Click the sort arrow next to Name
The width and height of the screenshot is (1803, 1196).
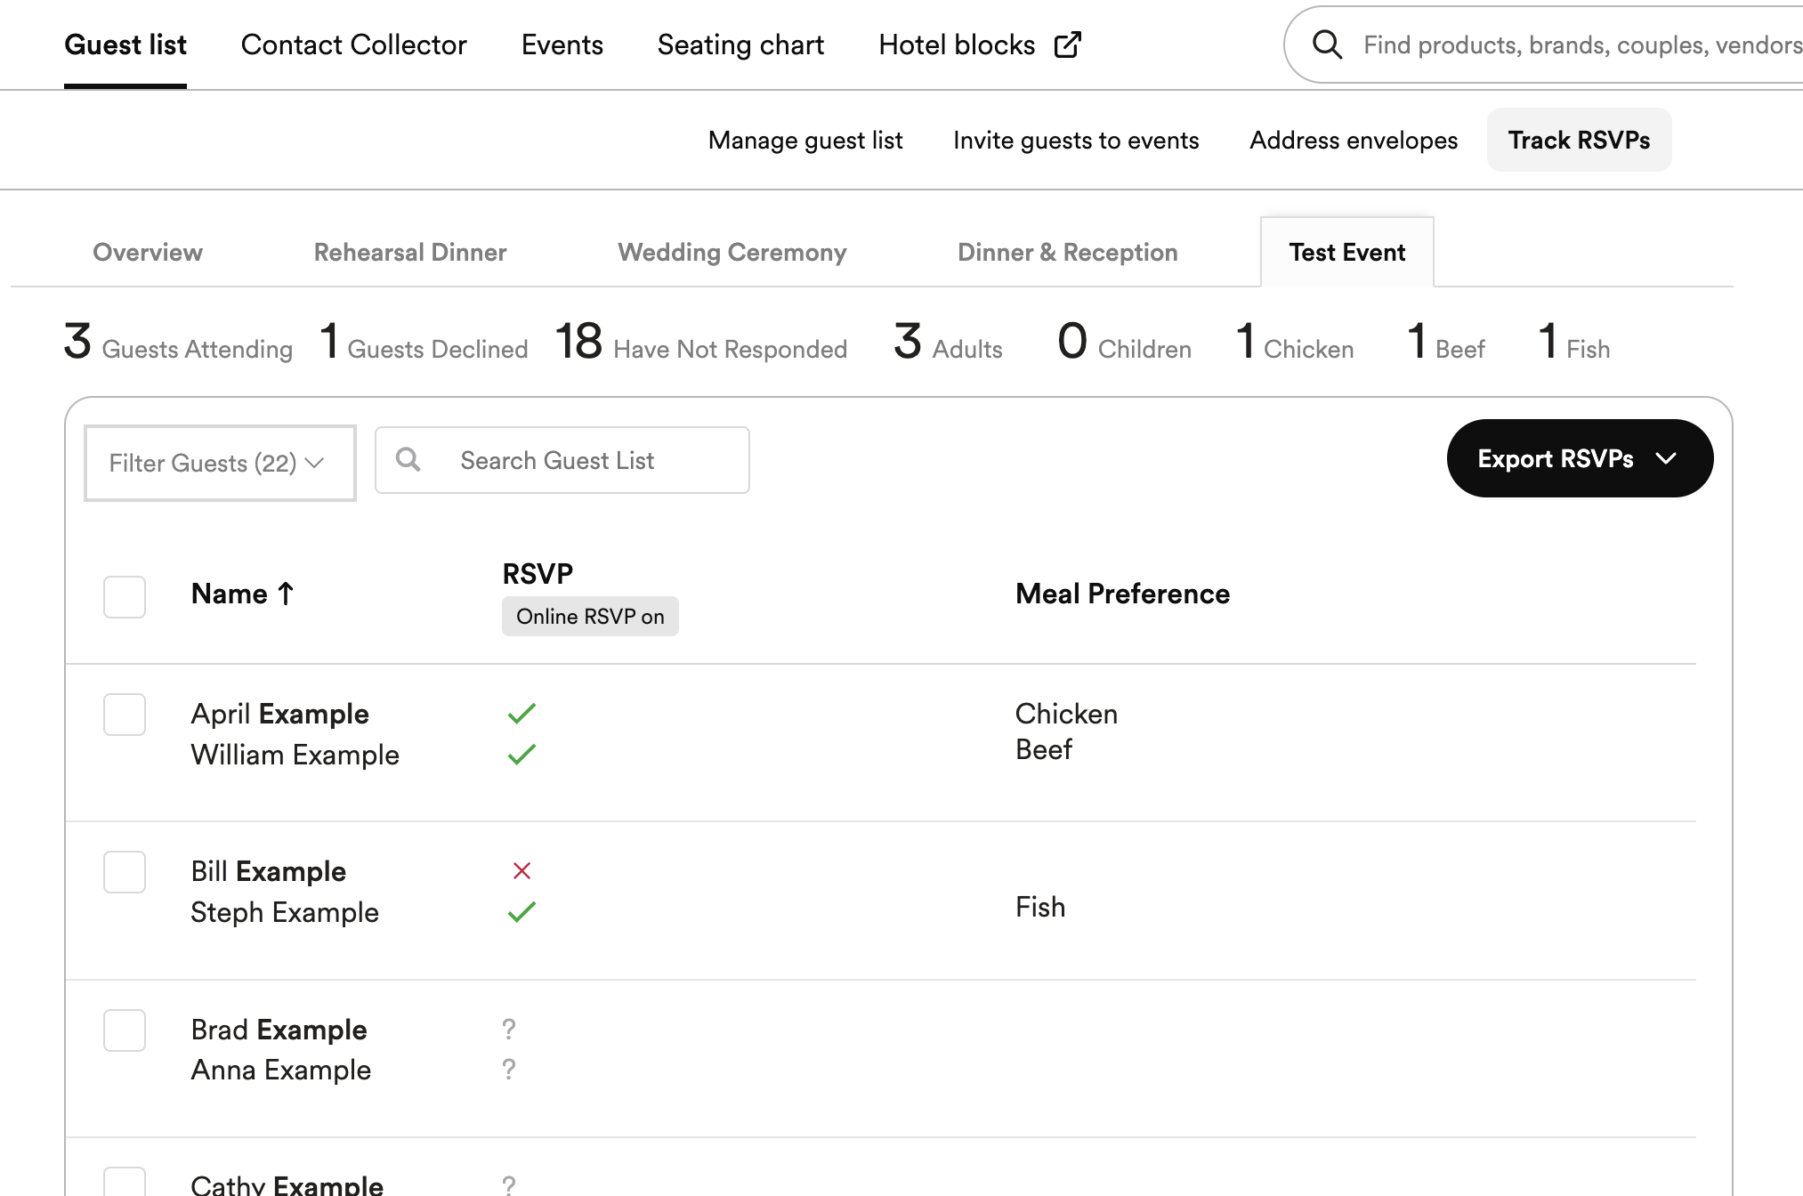click(x=286, y=594)
